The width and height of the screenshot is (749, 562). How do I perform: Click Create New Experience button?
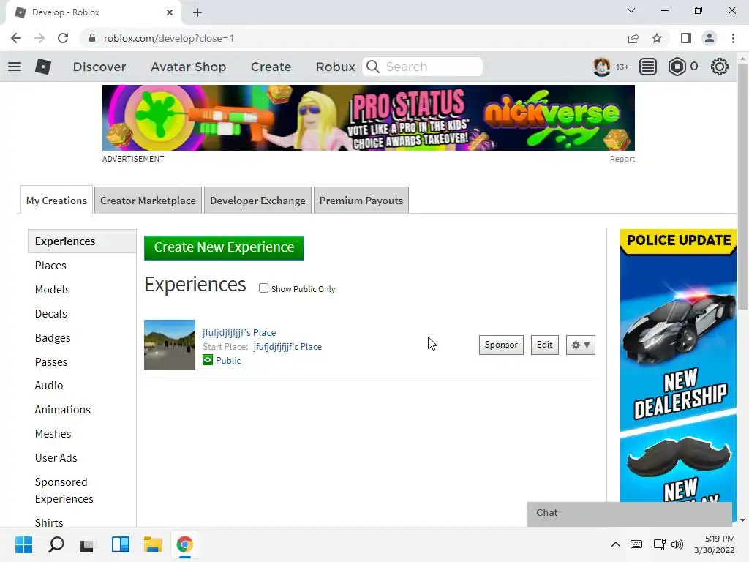pyautogui.click(x=224, y=247)
